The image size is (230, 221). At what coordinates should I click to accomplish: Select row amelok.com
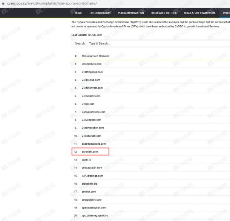pos(151,192)
